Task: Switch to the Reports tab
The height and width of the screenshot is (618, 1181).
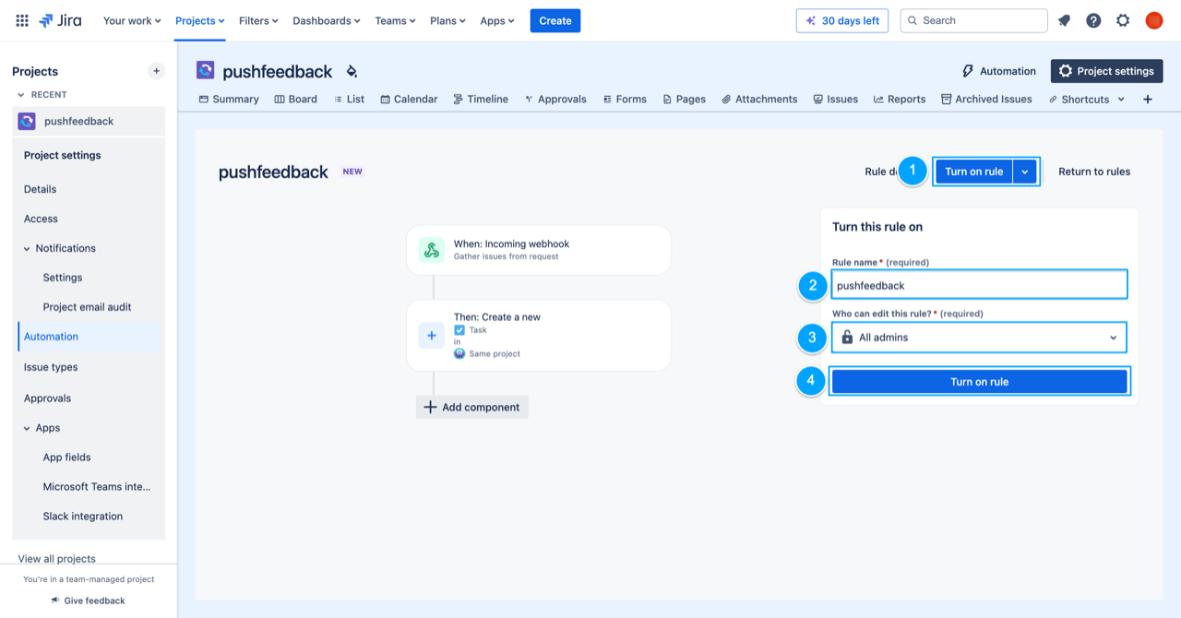Action: click(x=900, y=99)
